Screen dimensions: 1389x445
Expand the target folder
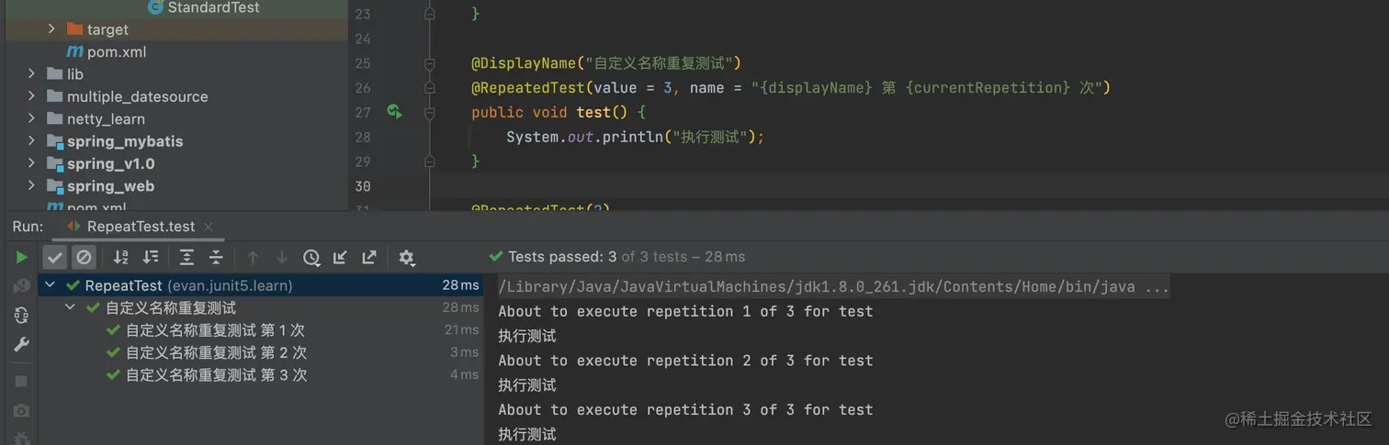pos(51,29)
